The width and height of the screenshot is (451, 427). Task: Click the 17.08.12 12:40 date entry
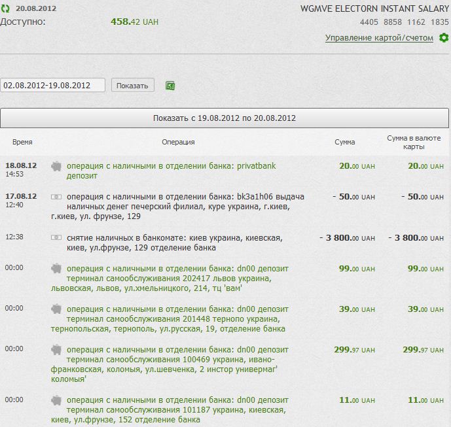(x=21, y=200)
